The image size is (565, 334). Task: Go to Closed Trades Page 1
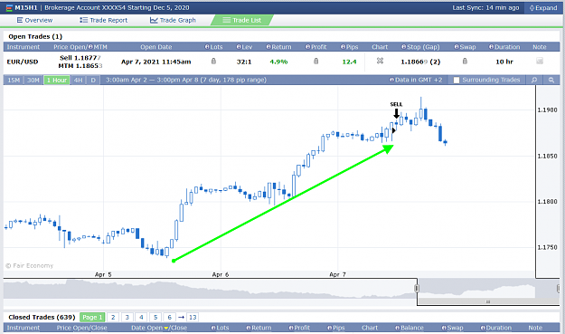click(92, 318)
